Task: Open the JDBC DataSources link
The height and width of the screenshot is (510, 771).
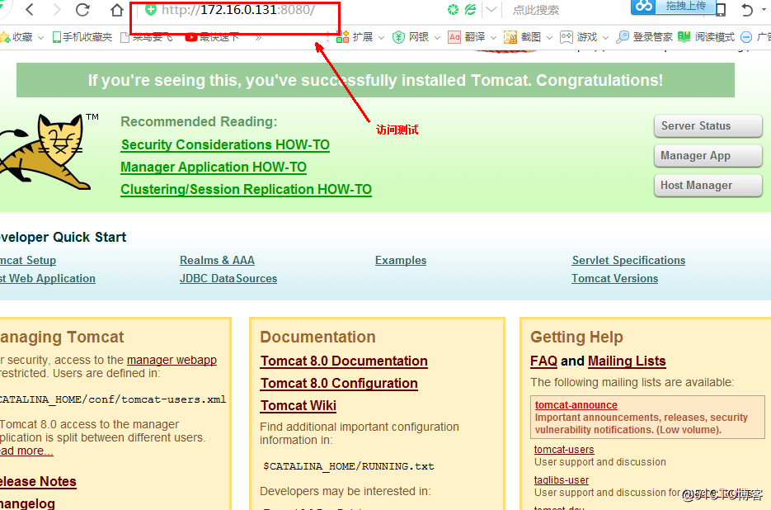Action: pos(228,279)
